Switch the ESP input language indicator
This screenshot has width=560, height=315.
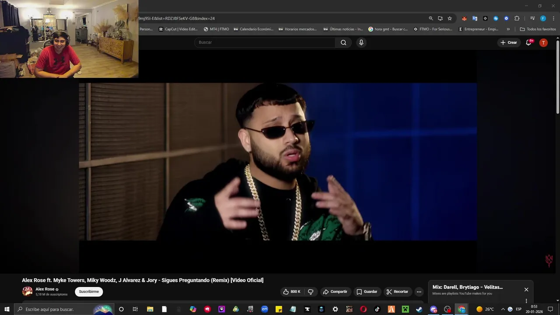coord(518,309)
